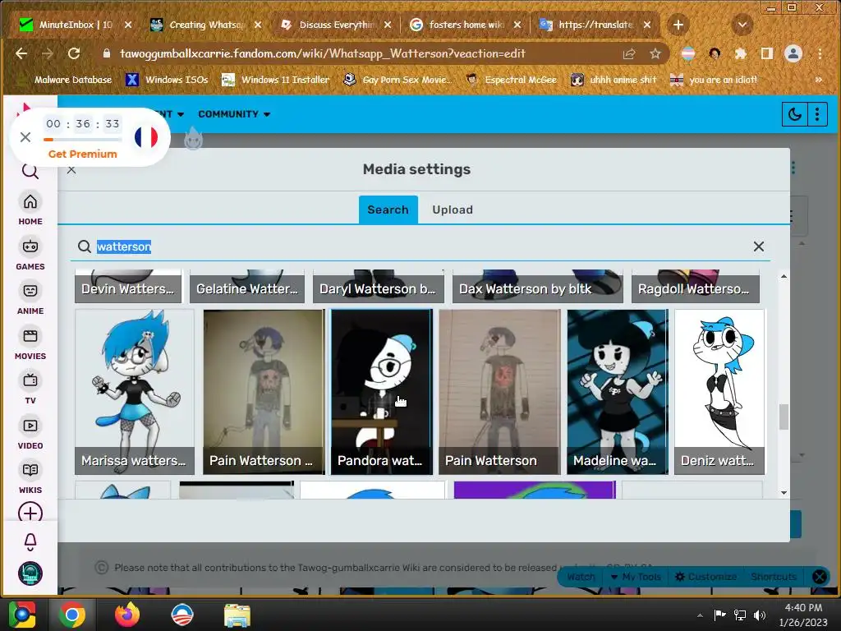
Task: Select the Daryl Watterson image
Action: 379,286
